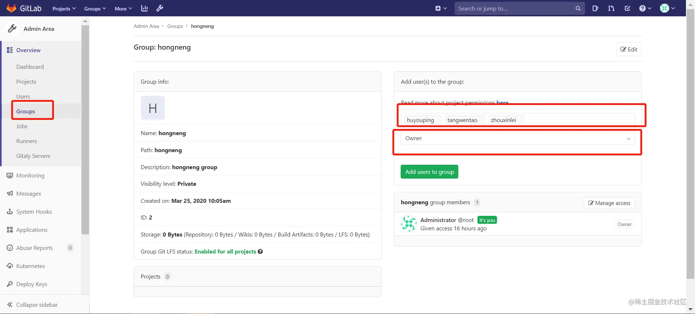Click 'Enabled for all projects' LFS status
Image resolution: width=695 pixels, height=314 pixels.
coord(225,251)
